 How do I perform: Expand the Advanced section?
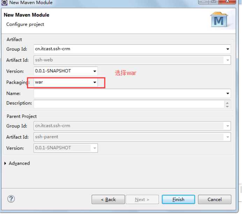tap(5, 163)
